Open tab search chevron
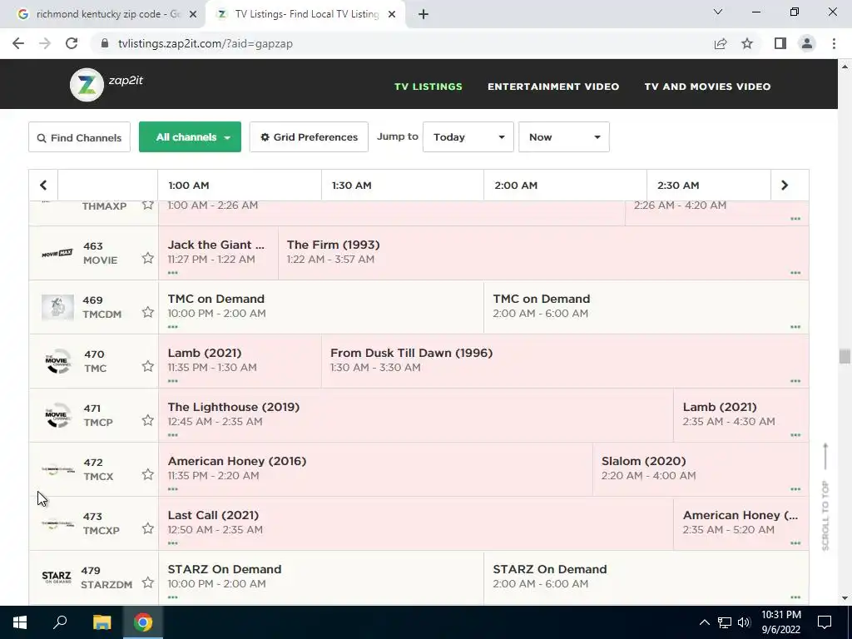Image resolution: width=852 pixels, height=639 pixels. (718, 12)
